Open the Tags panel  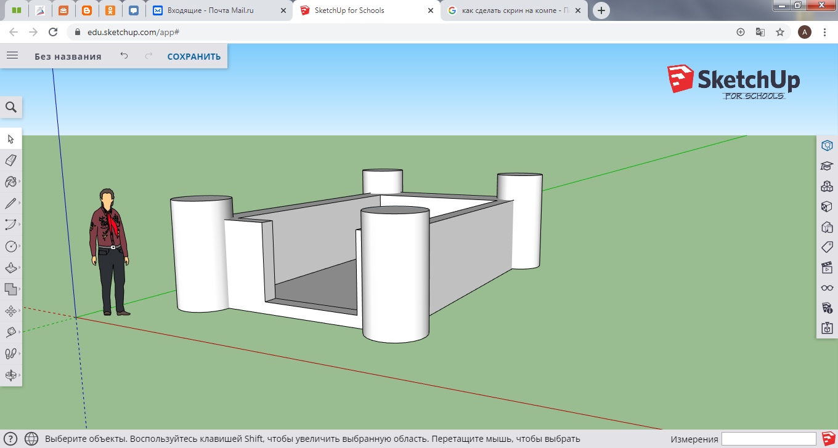click(x=827, y=247)
